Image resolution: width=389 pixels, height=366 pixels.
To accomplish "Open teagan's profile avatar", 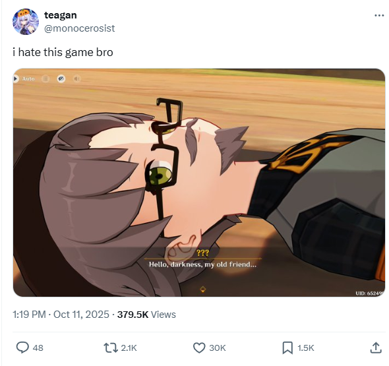I will [x=26, y=22].
